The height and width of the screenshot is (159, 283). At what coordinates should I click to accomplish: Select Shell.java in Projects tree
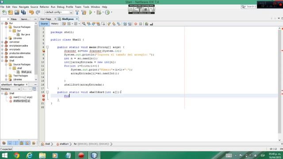point(26,72)
